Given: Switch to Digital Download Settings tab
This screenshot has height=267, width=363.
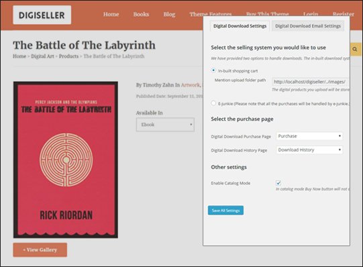Looking at the screenshot, I should (x=240, y=26).
